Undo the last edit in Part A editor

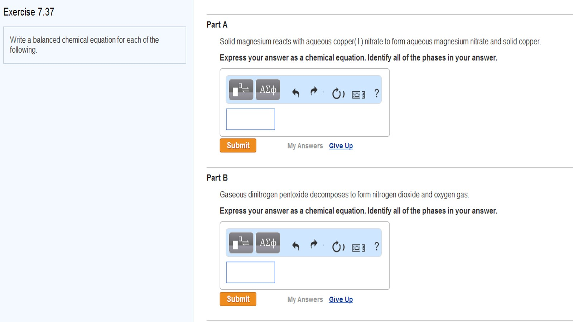tap(295, 92)
